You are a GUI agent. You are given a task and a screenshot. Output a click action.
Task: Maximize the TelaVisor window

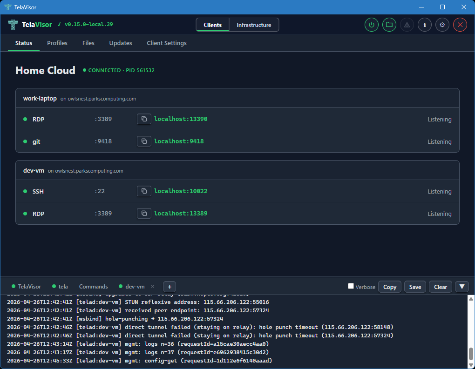(442, 7)
